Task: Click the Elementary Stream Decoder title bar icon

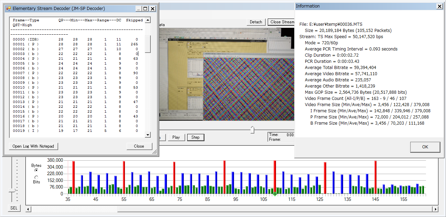Action: coord(9,9)
